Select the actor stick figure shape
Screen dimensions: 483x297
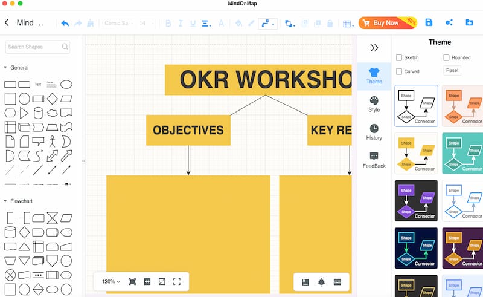(53, 142)
